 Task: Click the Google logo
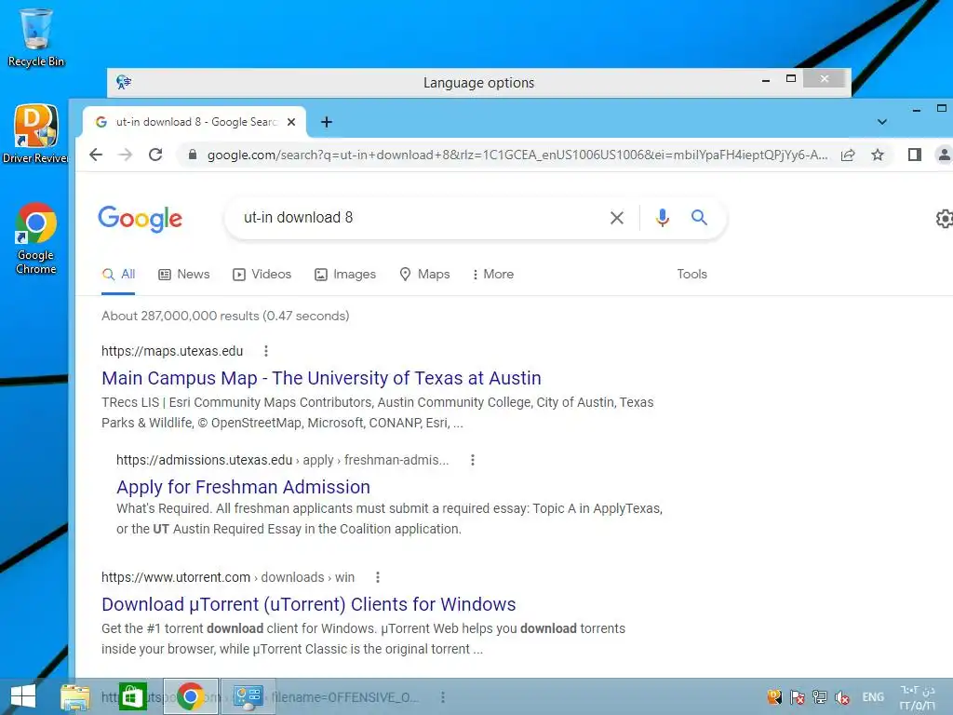coord(140,218)
